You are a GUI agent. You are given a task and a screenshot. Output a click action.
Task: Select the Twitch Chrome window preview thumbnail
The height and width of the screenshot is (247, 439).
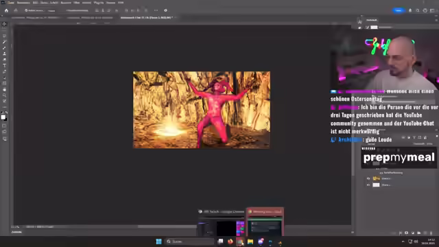(221, 222)
